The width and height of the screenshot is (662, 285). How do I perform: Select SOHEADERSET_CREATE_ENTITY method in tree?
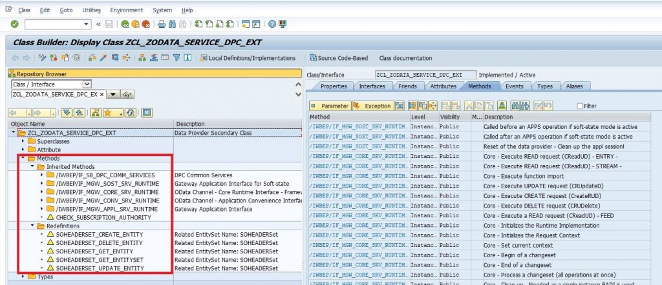coord(99,234)
